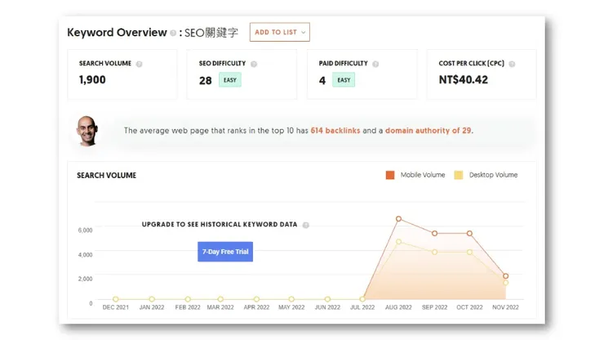Click the EASY badge for Paid Difficulty
This screenshot has width=604, height=340.
tap(344, 80)
